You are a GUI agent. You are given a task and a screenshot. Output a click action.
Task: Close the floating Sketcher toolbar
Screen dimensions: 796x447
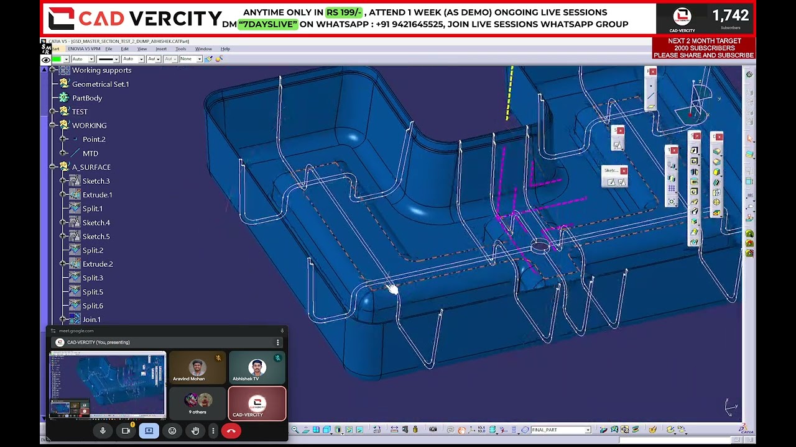click(624, 171)
